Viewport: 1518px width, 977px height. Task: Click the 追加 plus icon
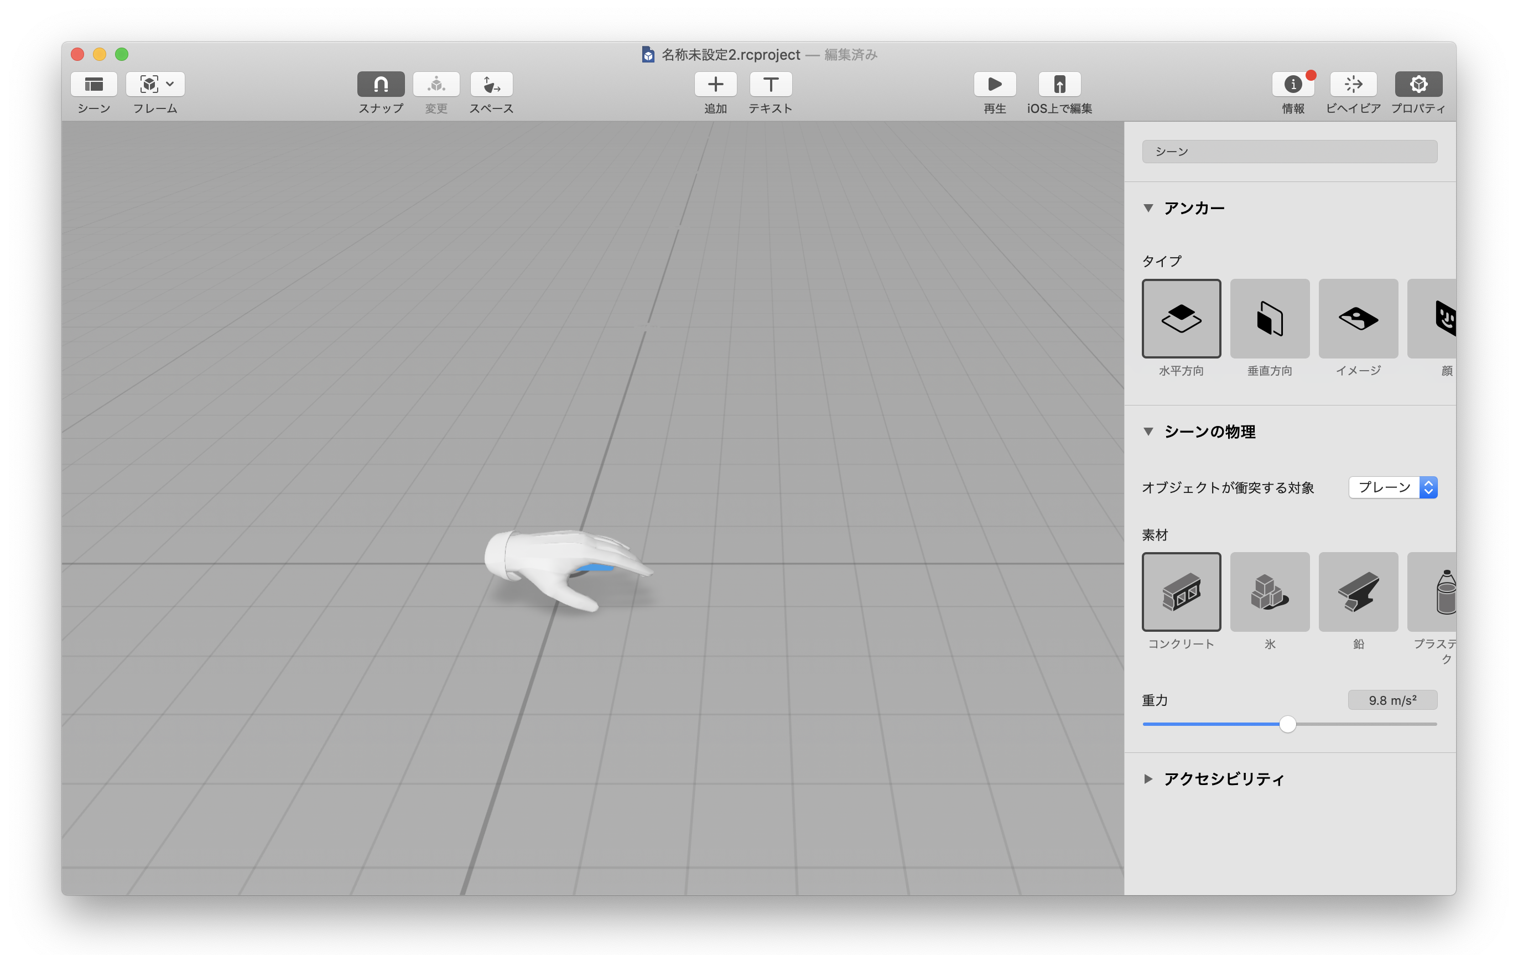pos(715,85)
